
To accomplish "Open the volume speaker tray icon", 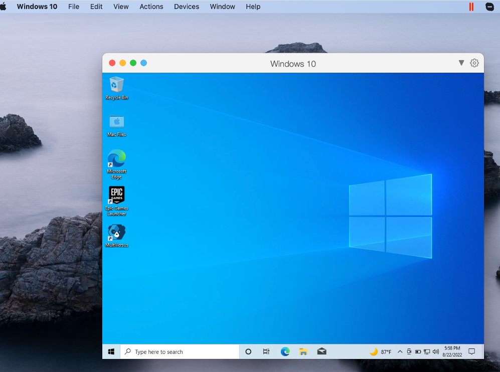I will [x=436, y=351].
